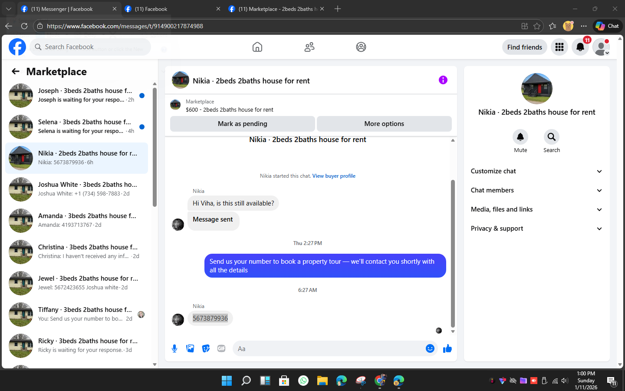Click the phone number 5673879936 message

pyautogui.click(x=210, y=318)
